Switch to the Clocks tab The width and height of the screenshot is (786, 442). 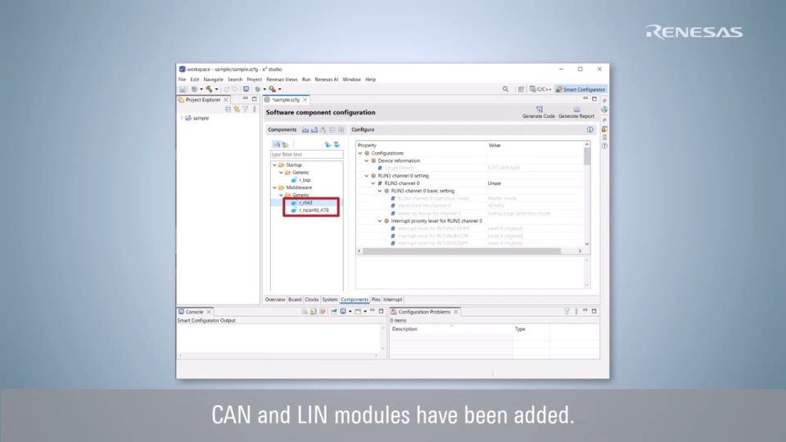(311, 300)
